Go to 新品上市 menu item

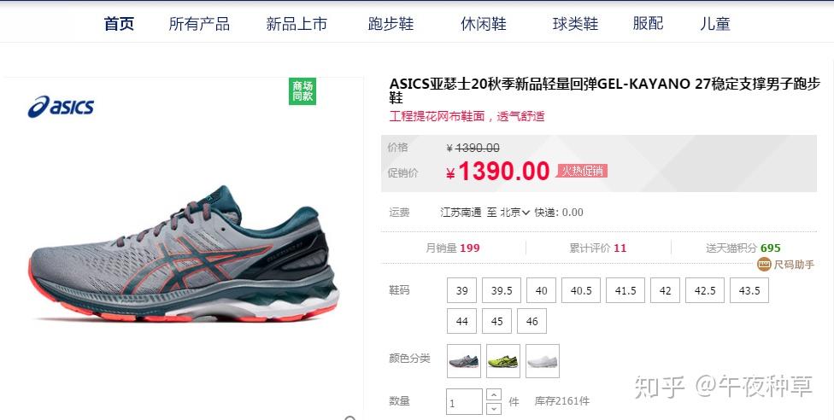tap(297, 23)
